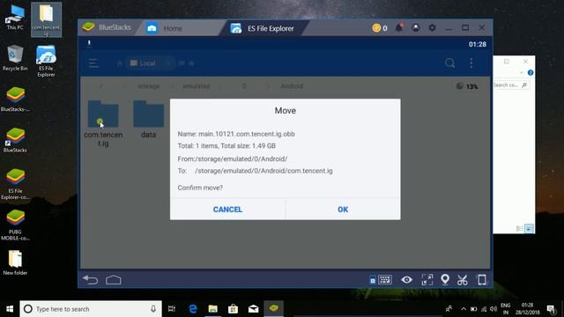Open the BlueStacks keyboard controls icon
The width and height of the screenshot is (564, 317).
coord(385,280)
